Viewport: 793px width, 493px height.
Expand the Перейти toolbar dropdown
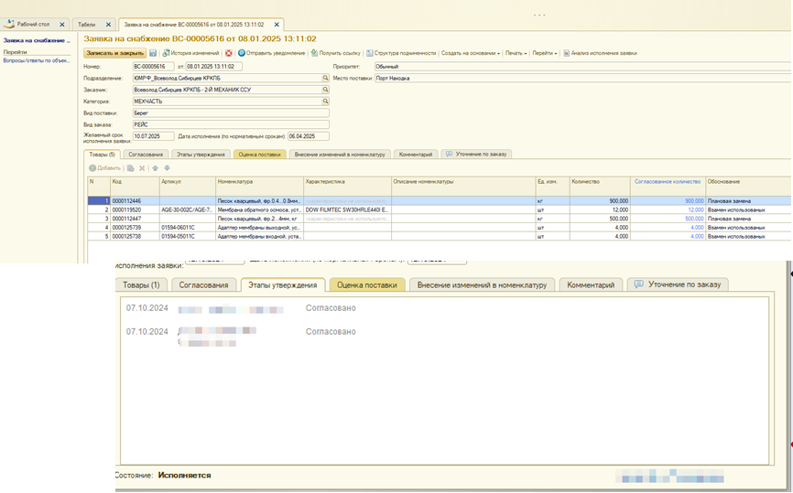tap(544, 53)
